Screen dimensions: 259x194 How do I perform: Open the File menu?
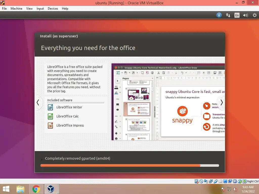tap(4, 9)
